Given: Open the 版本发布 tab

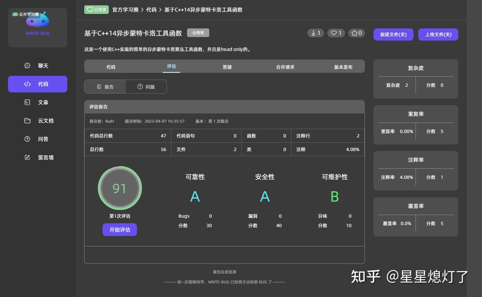Looking at the screenshot, I should tap(343, 67).
